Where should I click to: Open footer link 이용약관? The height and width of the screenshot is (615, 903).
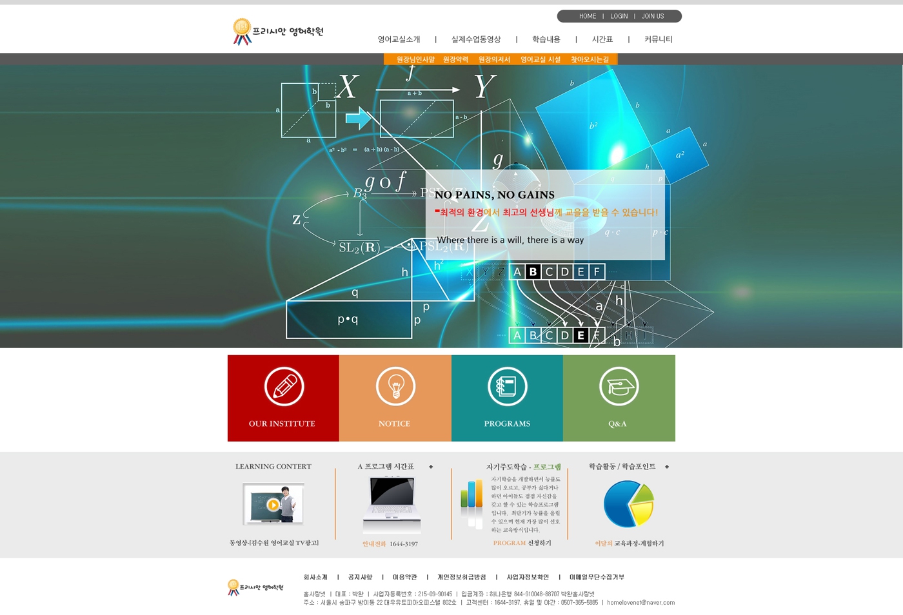tap(405, 577)
